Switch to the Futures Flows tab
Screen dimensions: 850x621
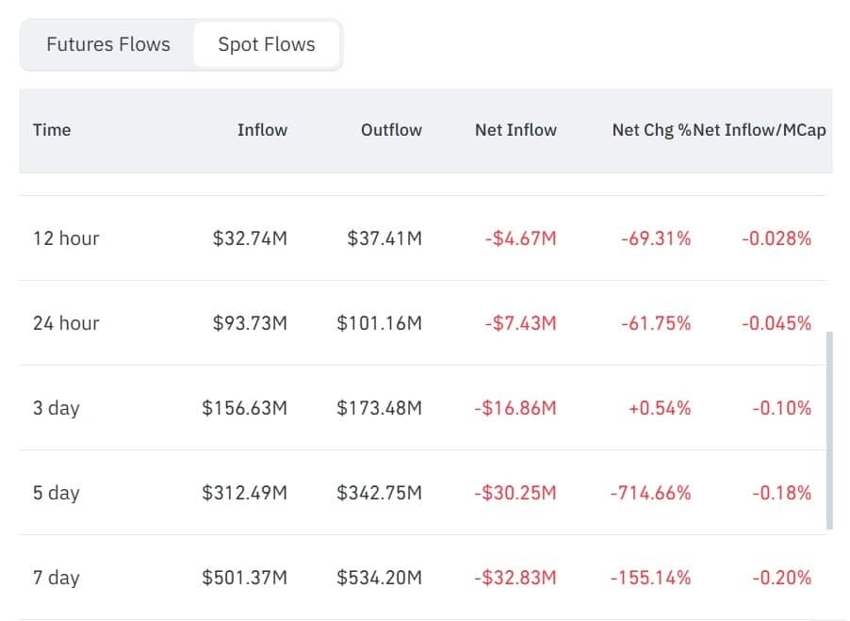107,44
